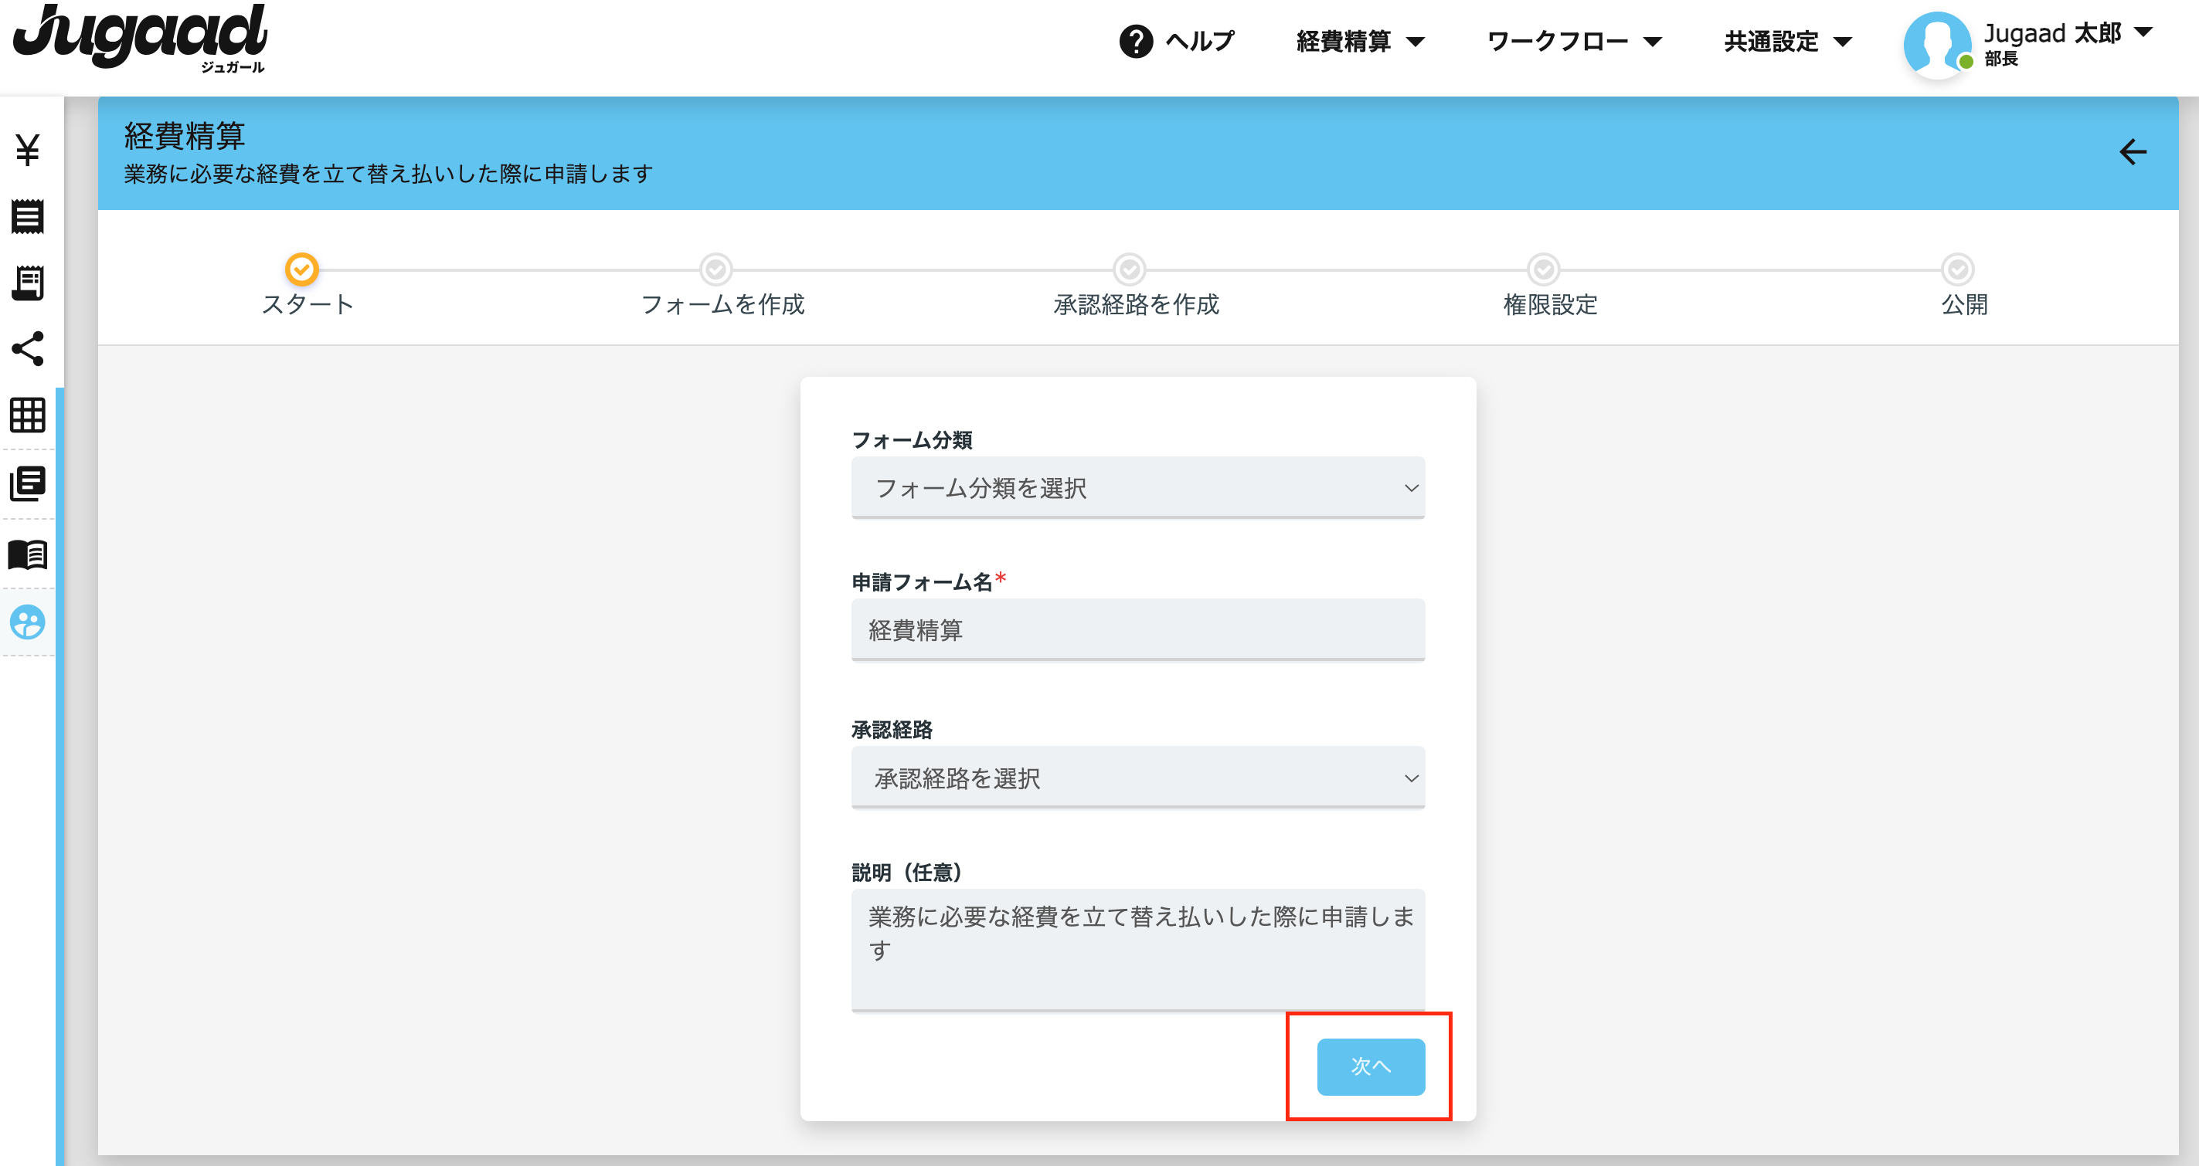Image resolution: width=2199 pixels, height=1166 pixels.
Task: Expand the ワークフロー top menu
Action: tap(1574, 41)
